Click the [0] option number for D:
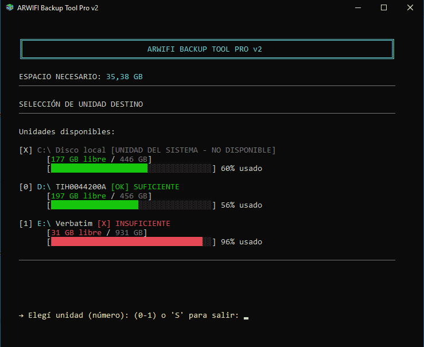Screen dimensions: 424x347 coord(26,187)
